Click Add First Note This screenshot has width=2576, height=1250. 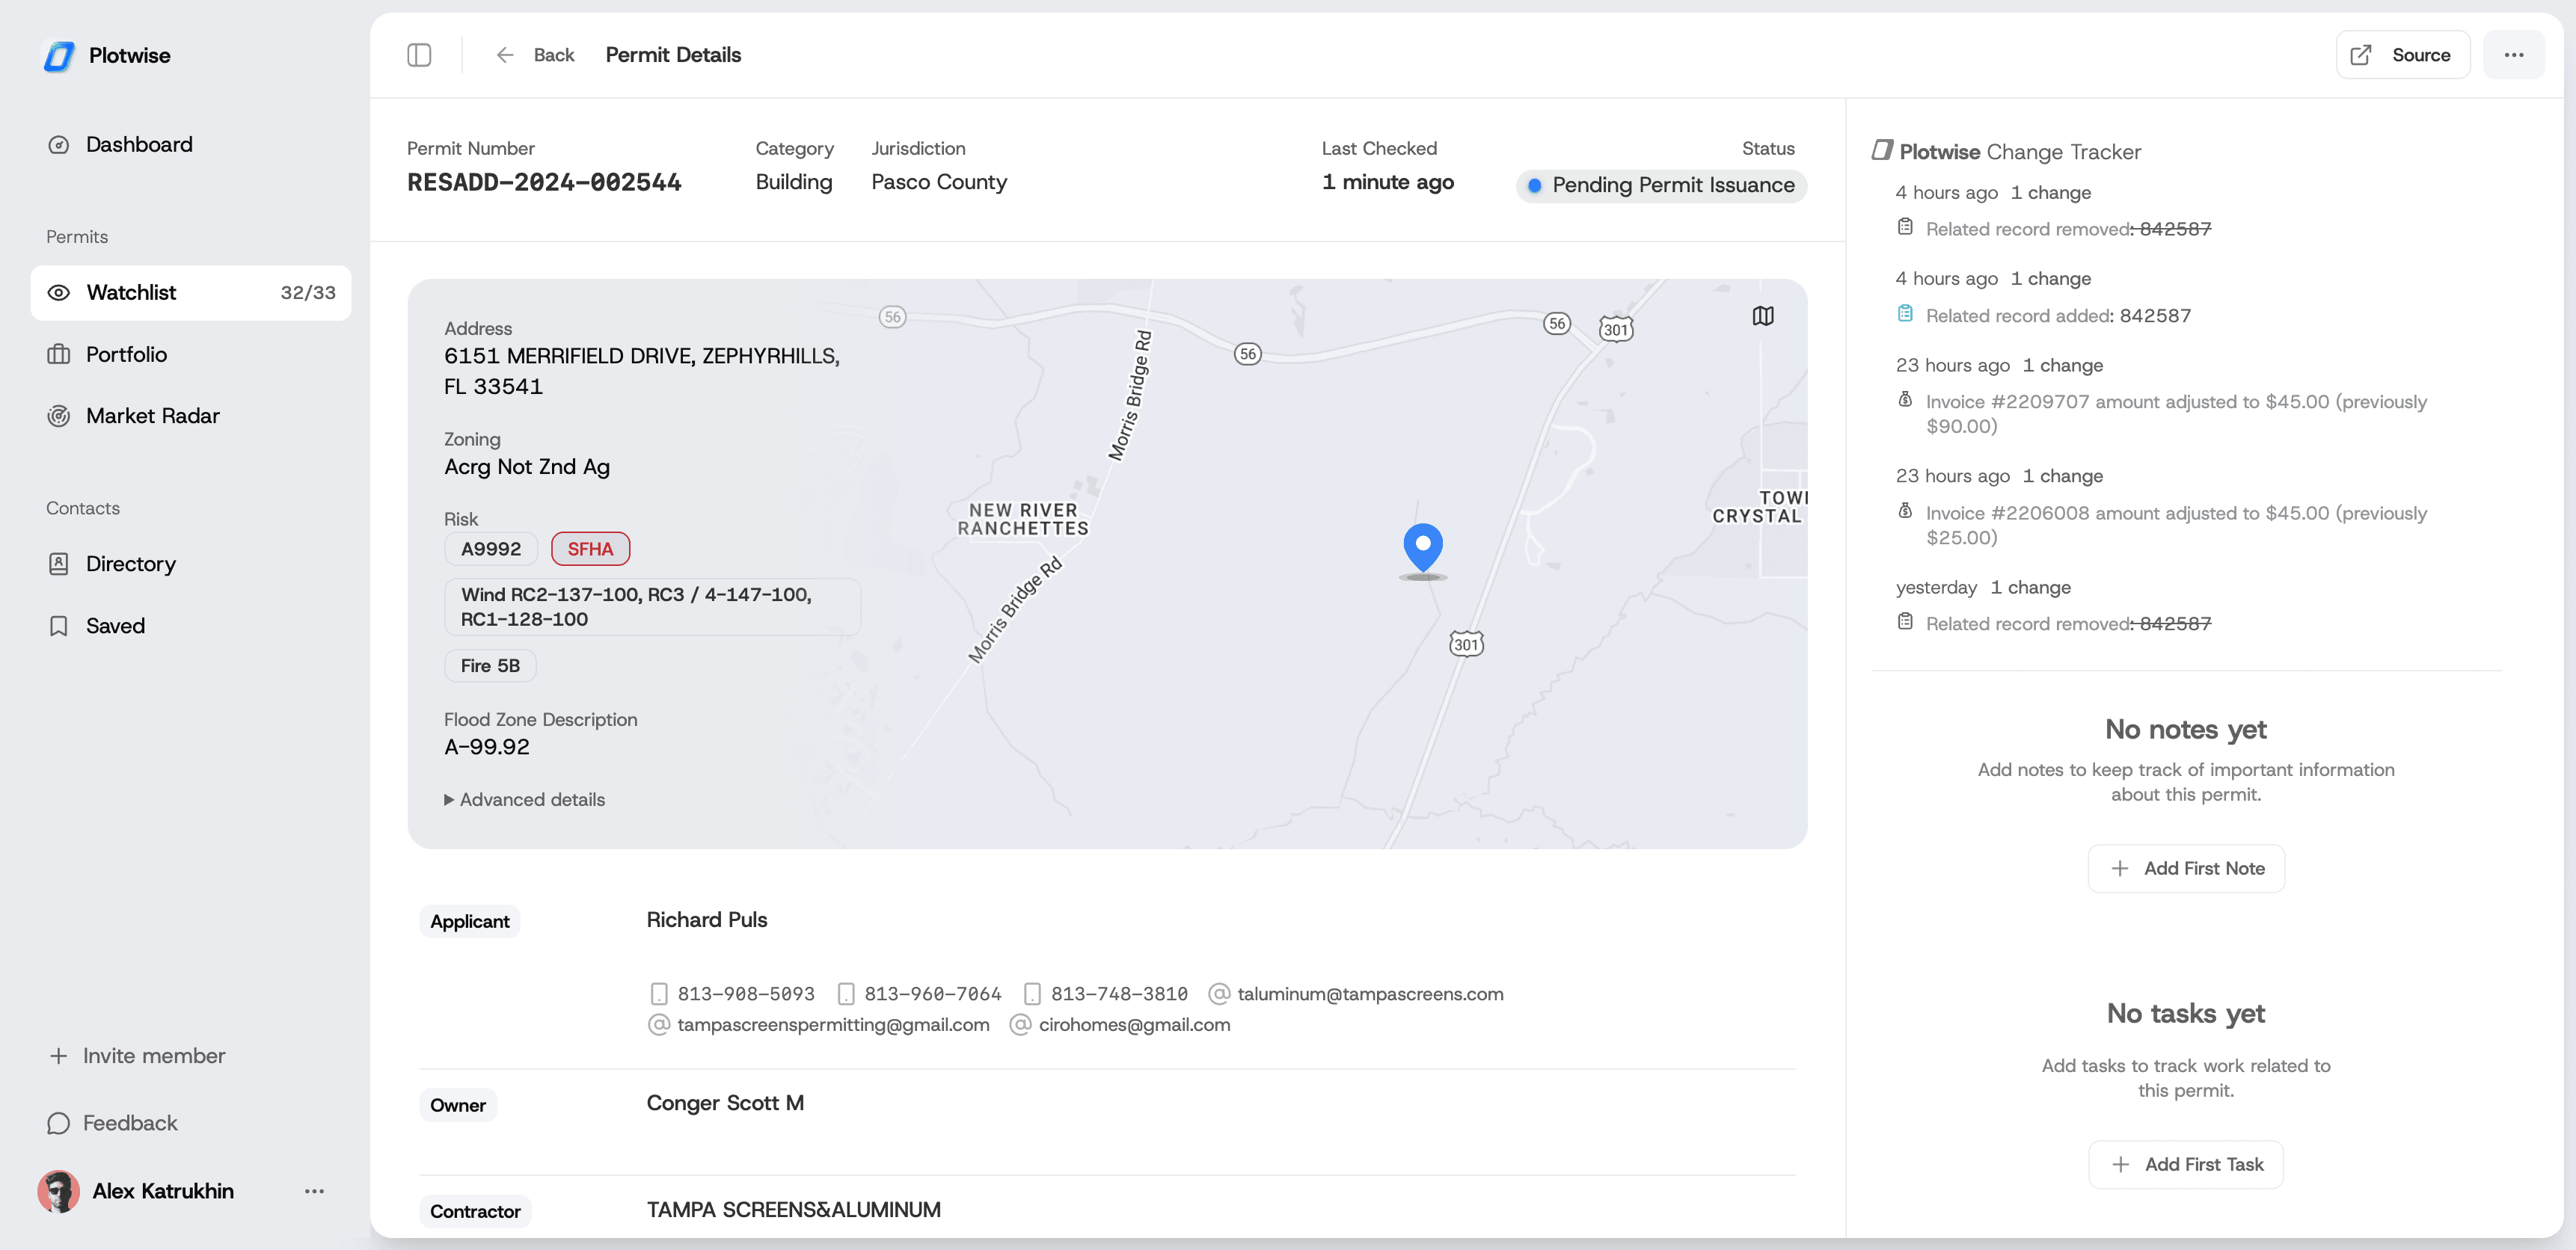(2185, 868)
